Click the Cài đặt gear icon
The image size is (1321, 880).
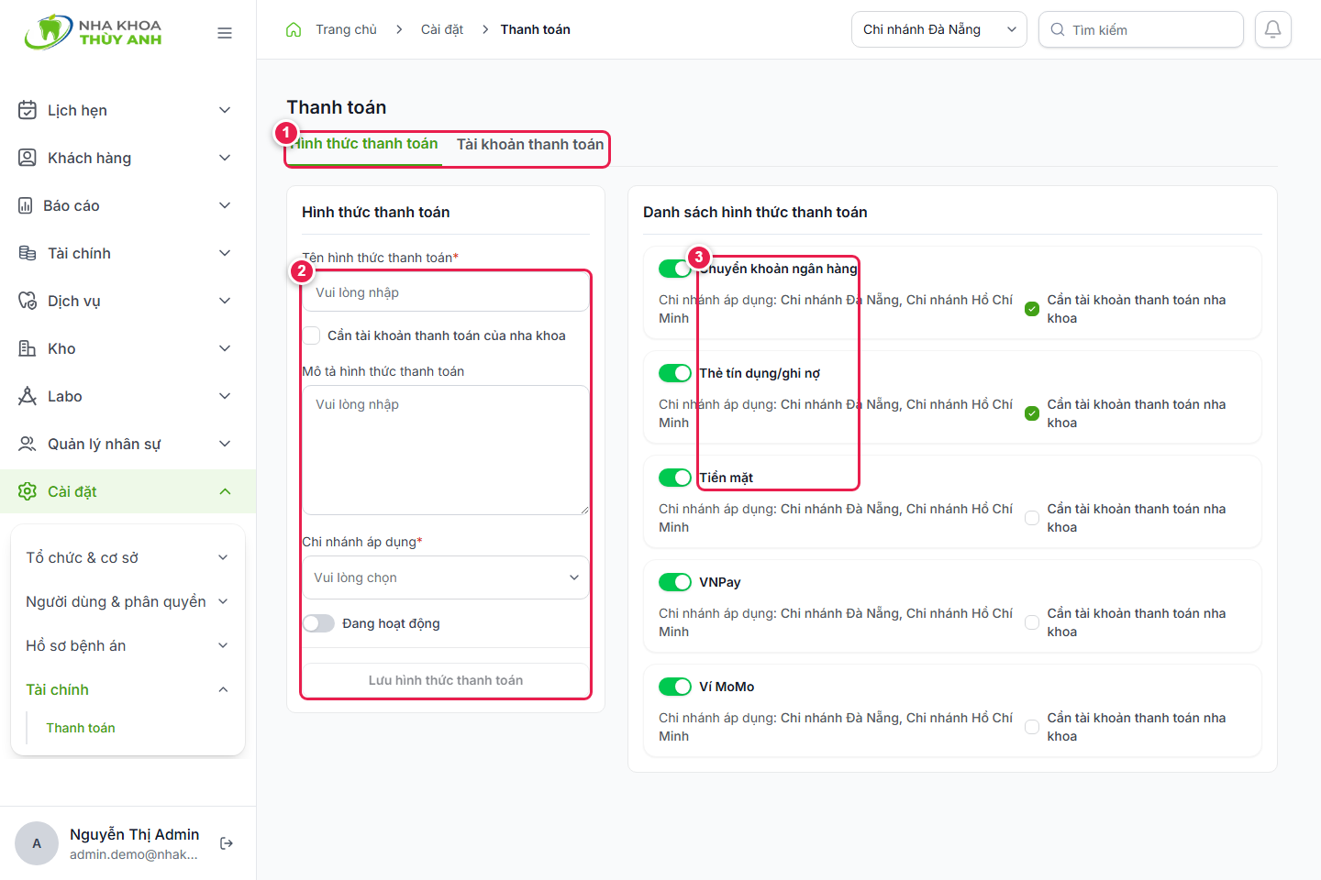[28, 491]
